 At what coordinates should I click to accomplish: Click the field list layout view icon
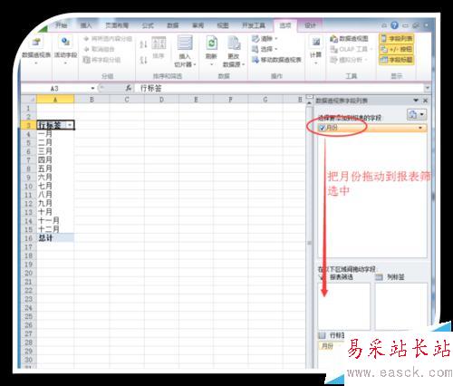(x=417, y=115)
